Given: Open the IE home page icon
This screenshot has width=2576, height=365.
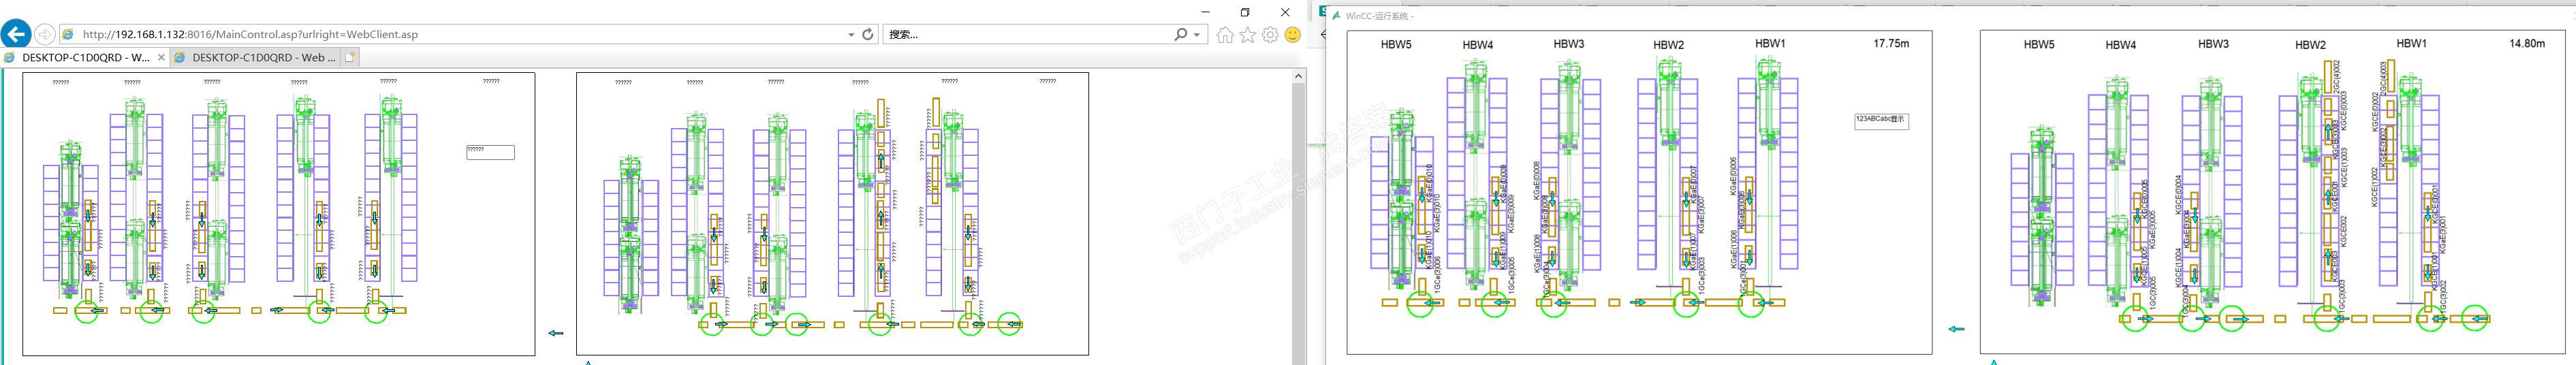Looking at the screenshot, I should click(x=1225, y=35).
